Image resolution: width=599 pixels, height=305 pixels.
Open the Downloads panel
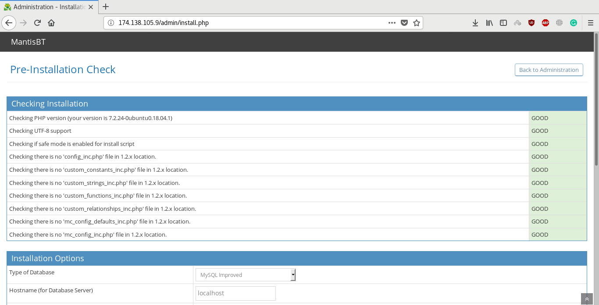coord(475,23)
